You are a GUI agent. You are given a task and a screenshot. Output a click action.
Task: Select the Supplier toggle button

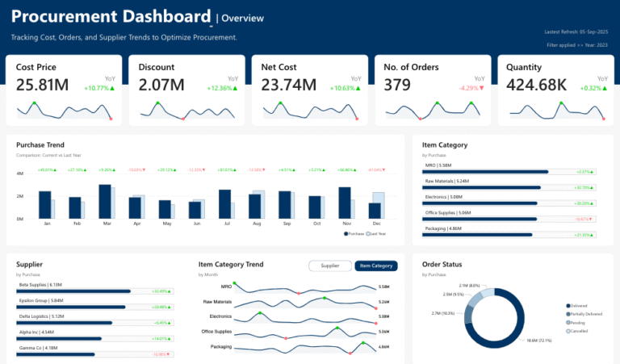point(329,266)
